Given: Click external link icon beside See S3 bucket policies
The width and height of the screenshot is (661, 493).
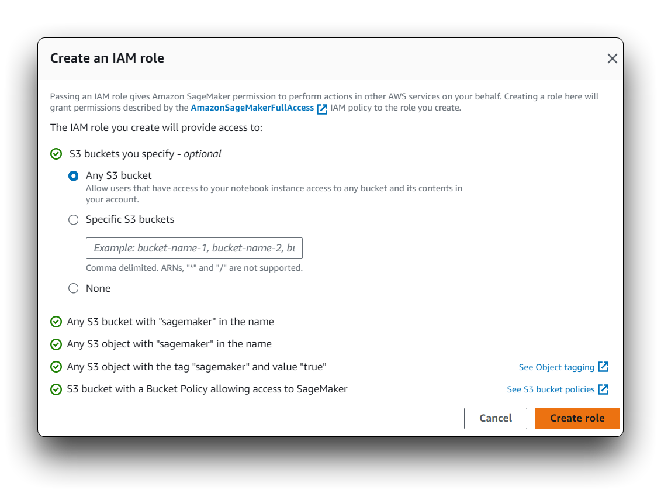Looking at the screenshot, I should pos(603,389).
